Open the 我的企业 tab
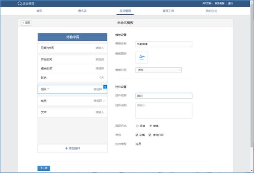 click(211, 11)
